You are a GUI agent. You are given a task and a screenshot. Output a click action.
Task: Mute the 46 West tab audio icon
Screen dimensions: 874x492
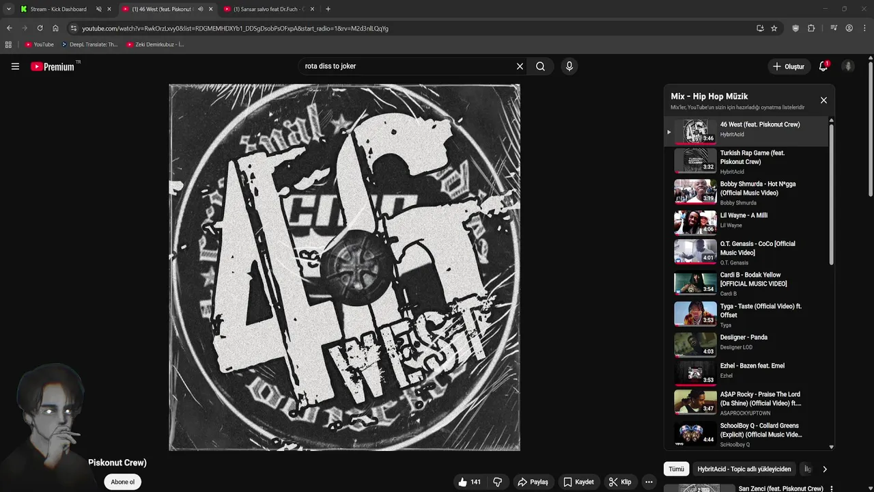(200, 9)
